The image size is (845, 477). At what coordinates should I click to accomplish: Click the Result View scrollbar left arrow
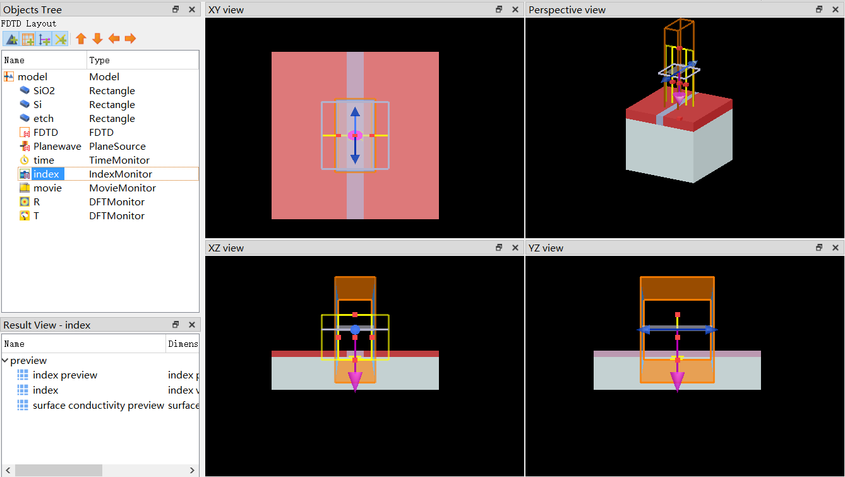pos(7,470)
